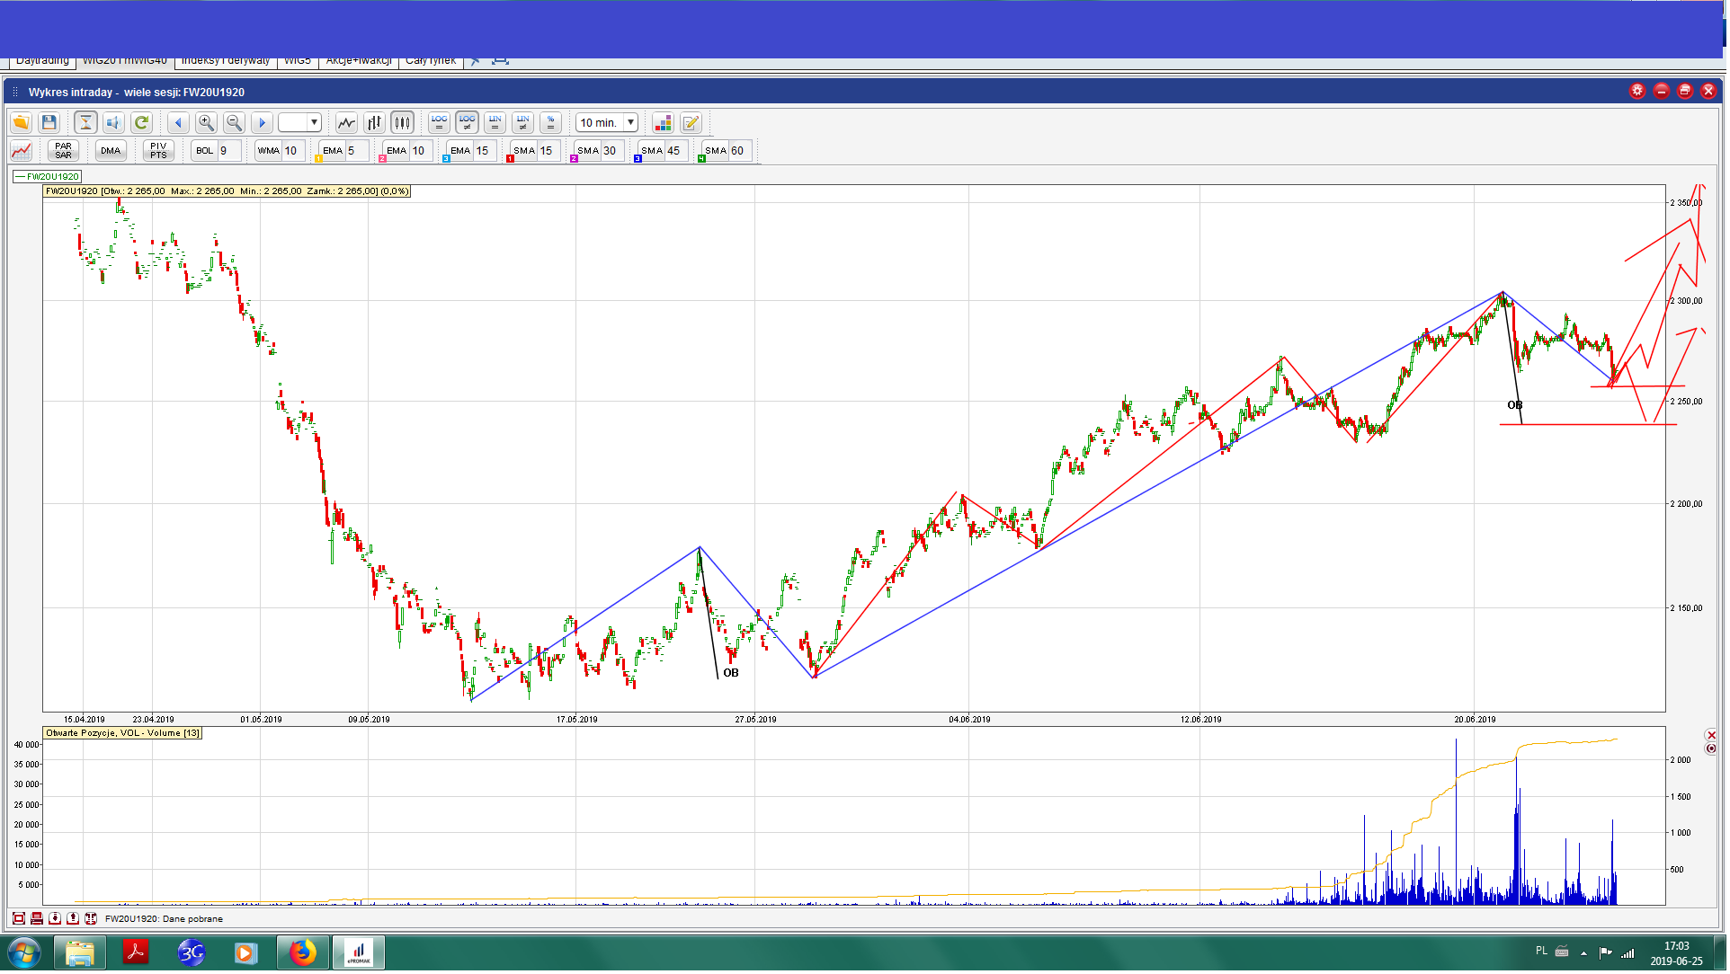Screen dimensions: 1730x974
Task: Click the EMA 5 yellow color marker
Action: [319, 159]
